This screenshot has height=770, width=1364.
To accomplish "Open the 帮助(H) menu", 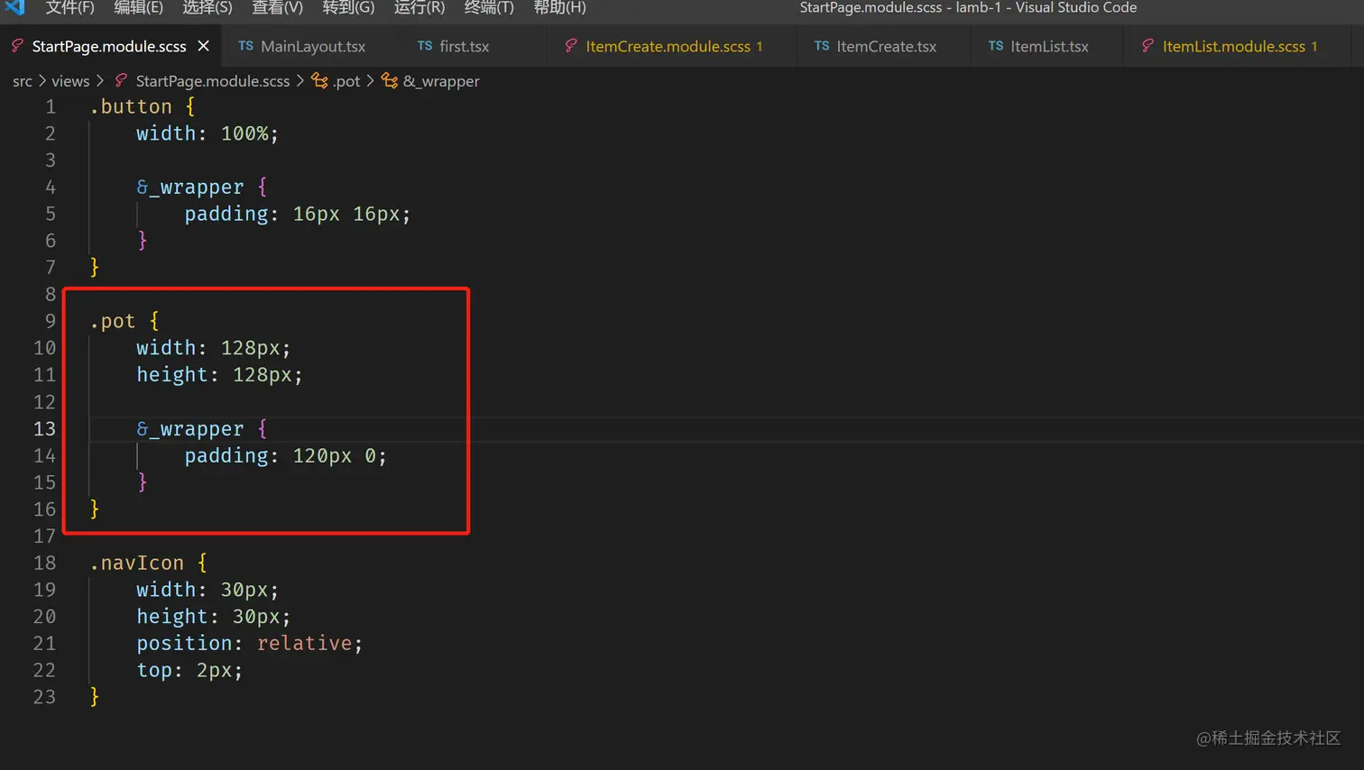I will [559, 8].
